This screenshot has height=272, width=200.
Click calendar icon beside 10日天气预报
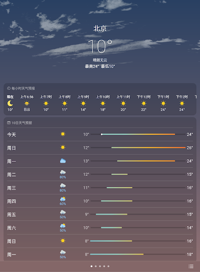pyautogui.click(x=9, y=123)
